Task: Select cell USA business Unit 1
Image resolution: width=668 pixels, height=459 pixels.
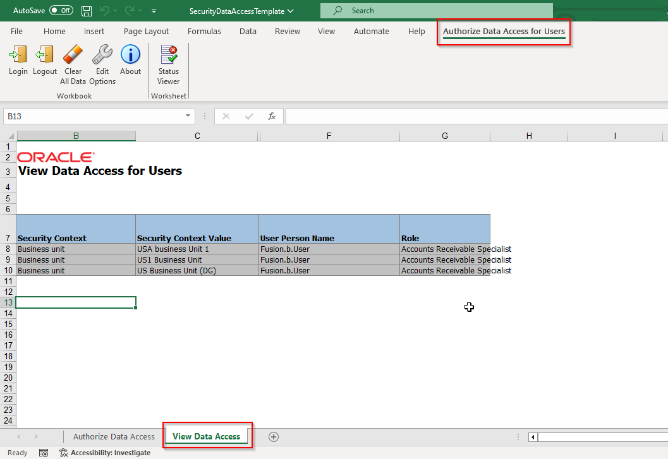Action: 197,249
